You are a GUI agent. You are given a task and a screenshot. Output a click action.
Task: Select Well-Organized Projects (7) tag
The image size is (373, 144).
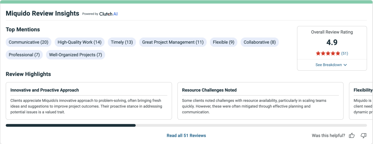[75, 55]
